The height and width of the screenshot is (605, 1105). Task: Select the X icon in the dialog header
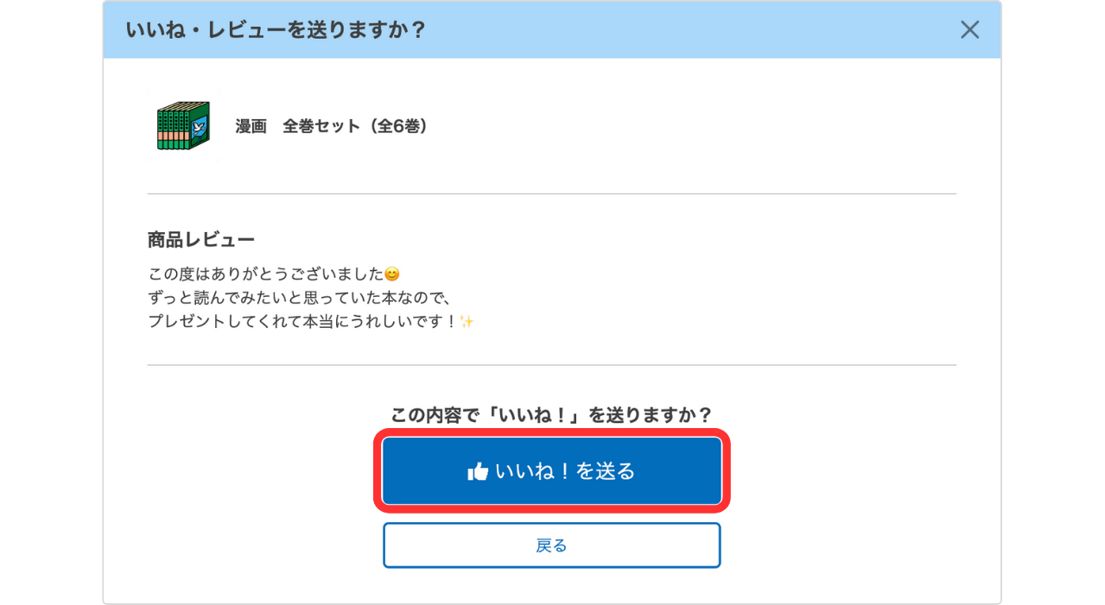pyautogui.click(x=969, y=29)
